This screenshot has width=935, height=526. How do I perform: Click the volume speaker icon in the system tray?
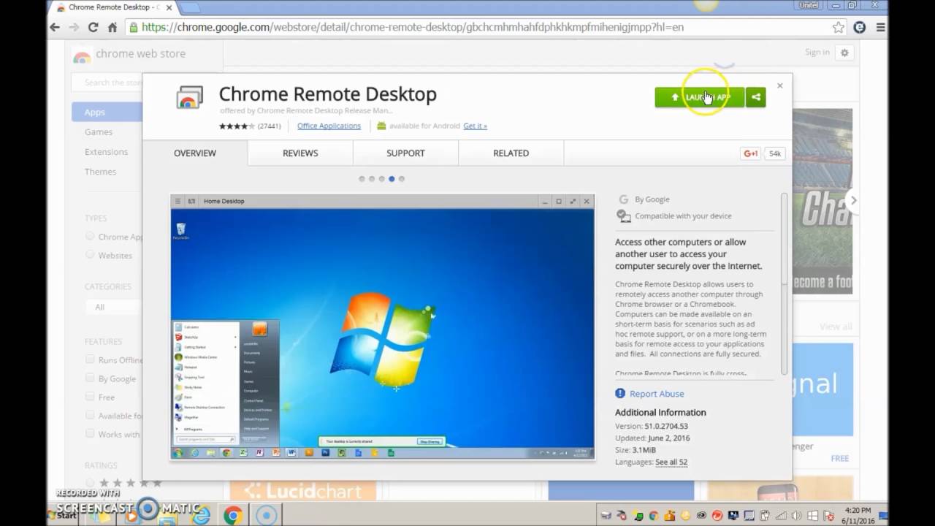pos(796,516)
